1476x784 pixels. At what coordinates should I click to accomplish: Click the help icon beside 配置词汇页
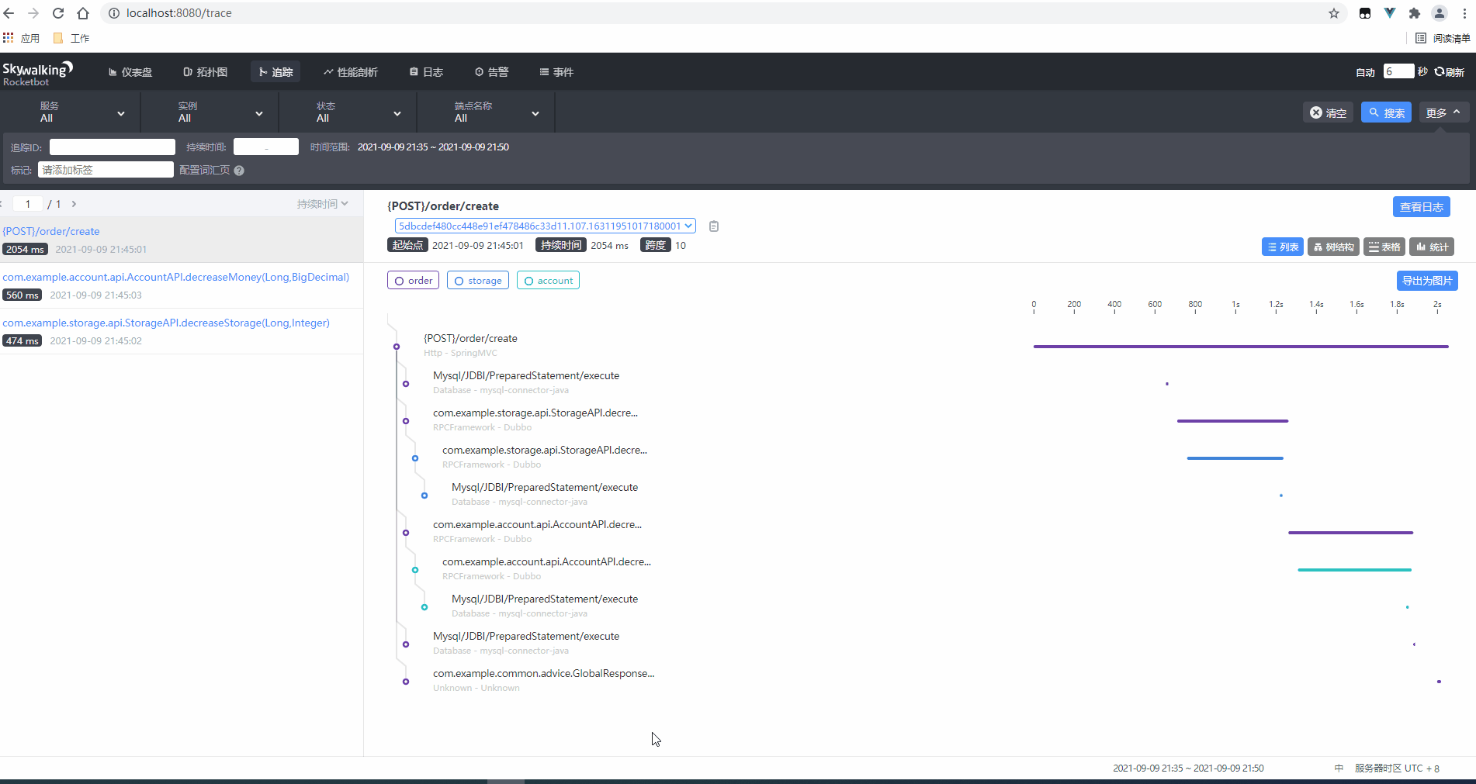pyautogui.click(x=239, y=171)
